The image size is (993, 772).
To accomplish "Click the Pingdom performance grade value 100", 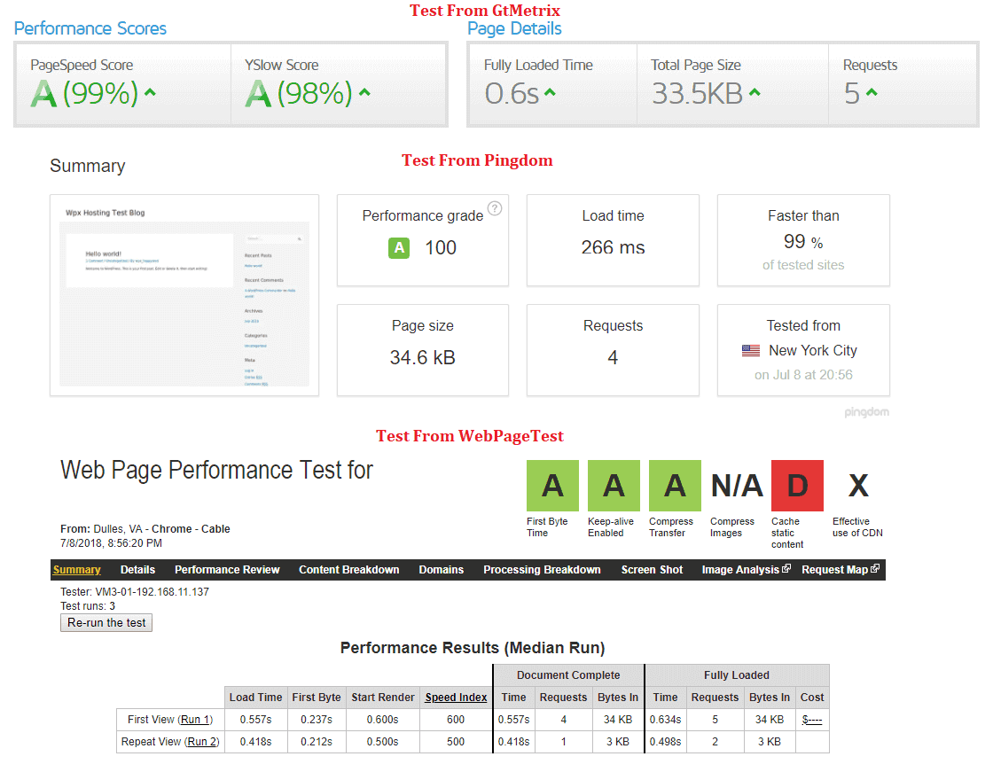I will pyautogui.click(x=441, y=247).
